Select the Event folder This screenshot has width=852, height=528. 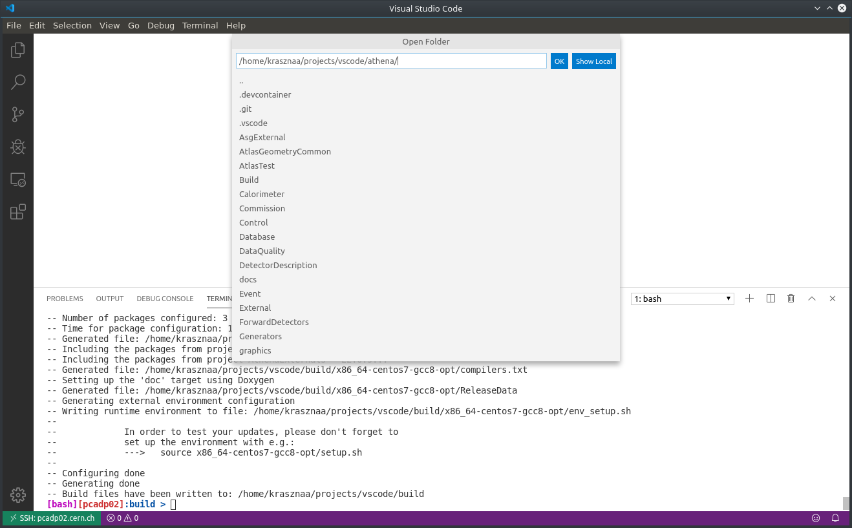(426, 294)
